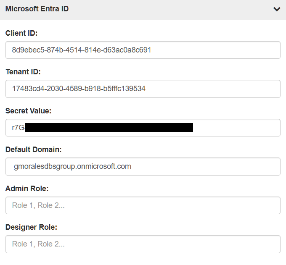Click into the Designer Role input box

click(x=143, y=244)
